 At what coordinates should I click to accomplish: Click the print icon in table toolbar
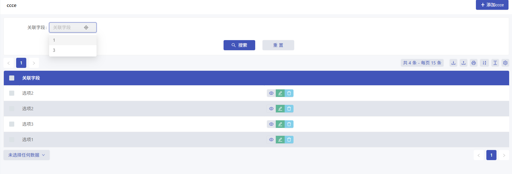[x=474, y=63]
